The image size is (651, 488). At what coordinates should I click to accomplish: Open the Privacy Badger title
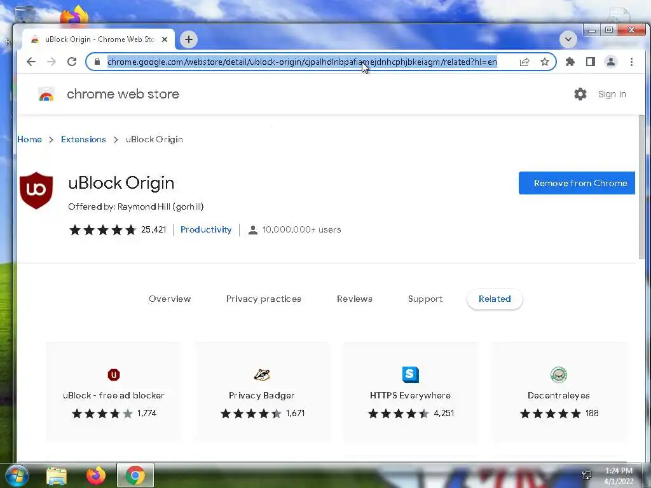pos(261,395)
